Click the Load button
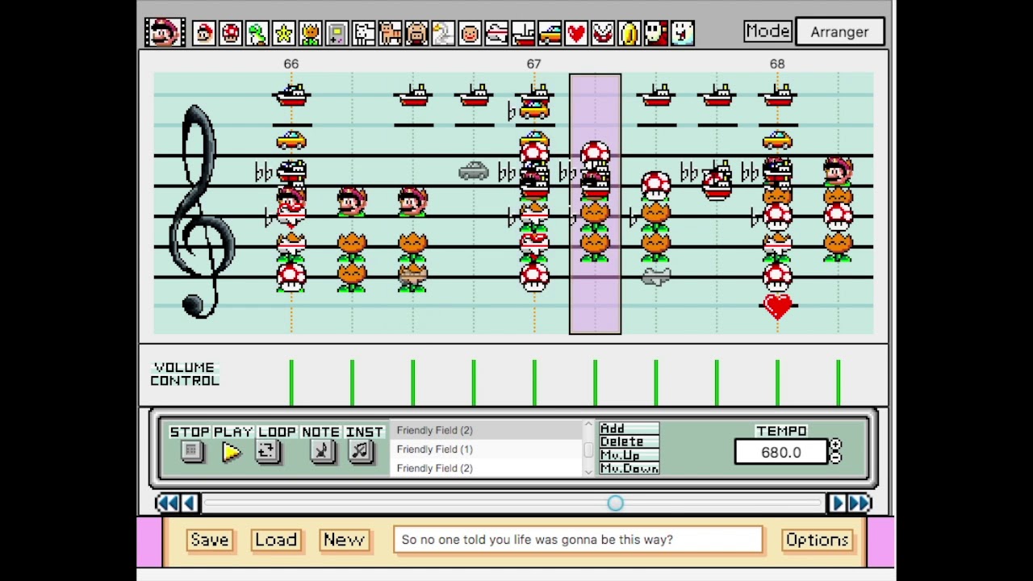The height and width of the screenshot is (581, 1033). coord(276,540)
